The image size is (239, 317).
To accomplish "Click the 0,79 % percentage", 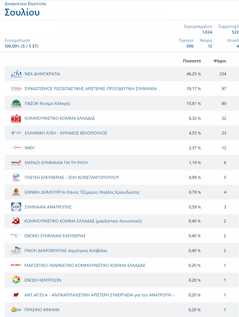I will [195, 192].
